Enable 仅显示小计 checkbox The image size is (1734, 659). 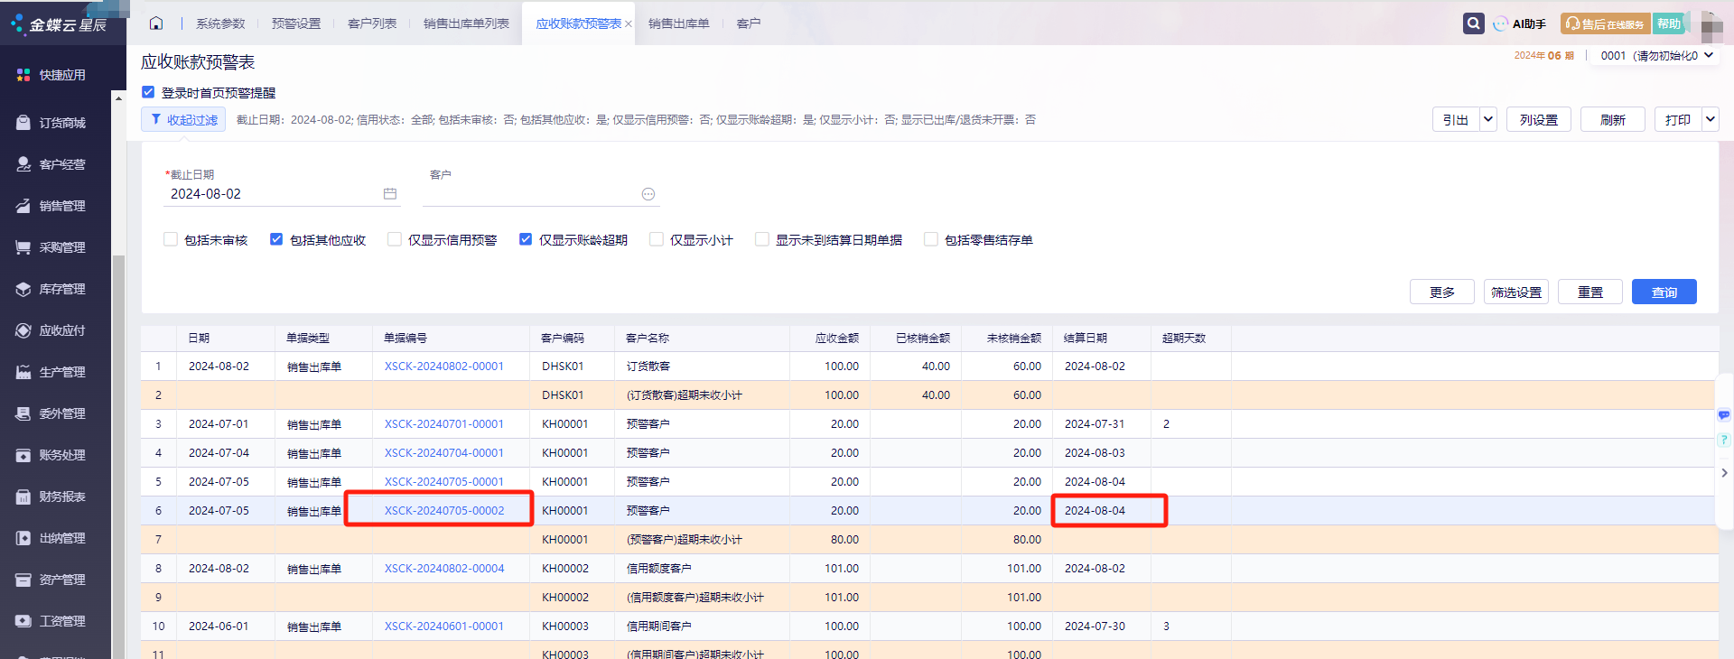point(657,239)
